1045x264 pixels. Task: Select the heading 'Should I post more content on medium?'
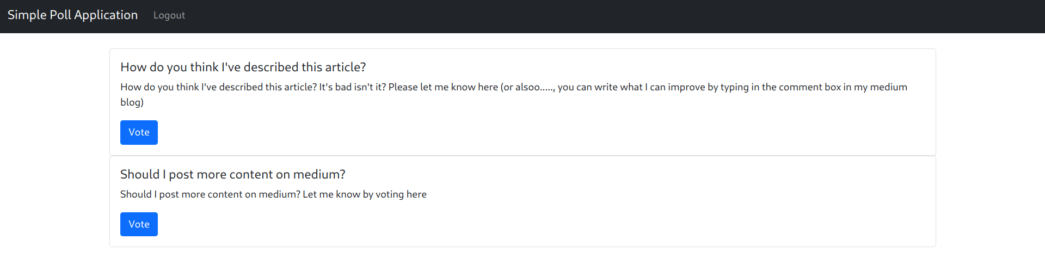coord(233,174)
